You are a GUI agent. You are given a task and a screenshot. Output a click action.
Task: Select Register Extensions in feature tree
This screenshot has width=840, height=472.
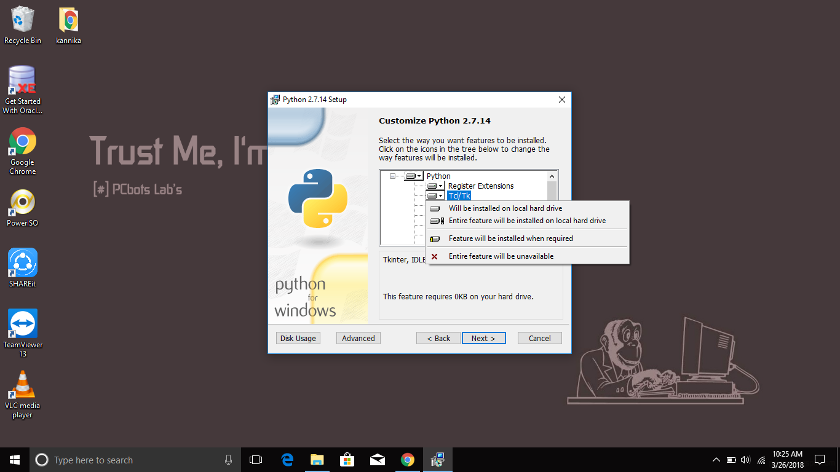[481, 186]
